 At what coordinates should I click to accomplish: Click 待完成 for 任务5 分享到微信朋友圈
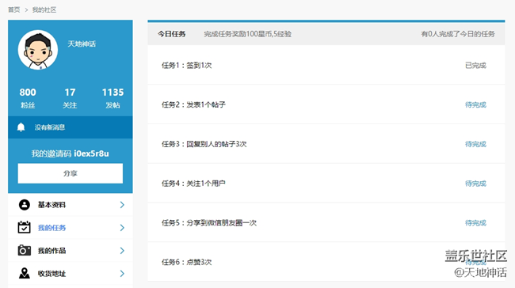click(x=475, y=222)
